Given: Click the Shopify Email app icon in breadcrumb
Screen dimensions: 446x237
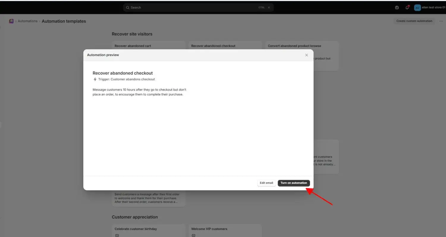Looking at the screenshot, I should pos(11,21).
